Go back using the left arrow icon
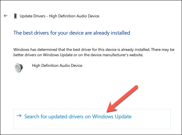182x135 pixels. tap(5, 16)
